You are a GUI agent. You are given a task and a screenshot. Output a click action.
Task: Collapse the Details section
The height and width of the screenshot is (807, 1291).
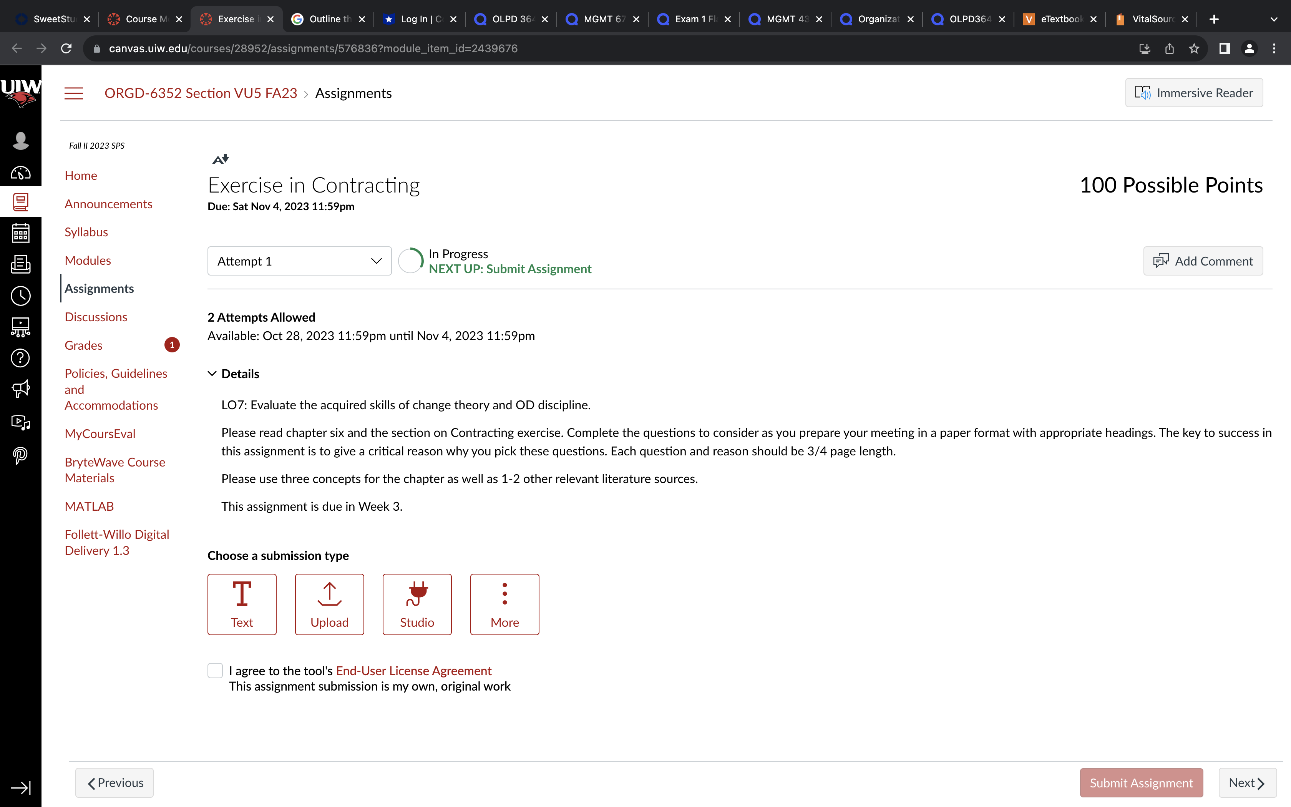coord(233,374)
